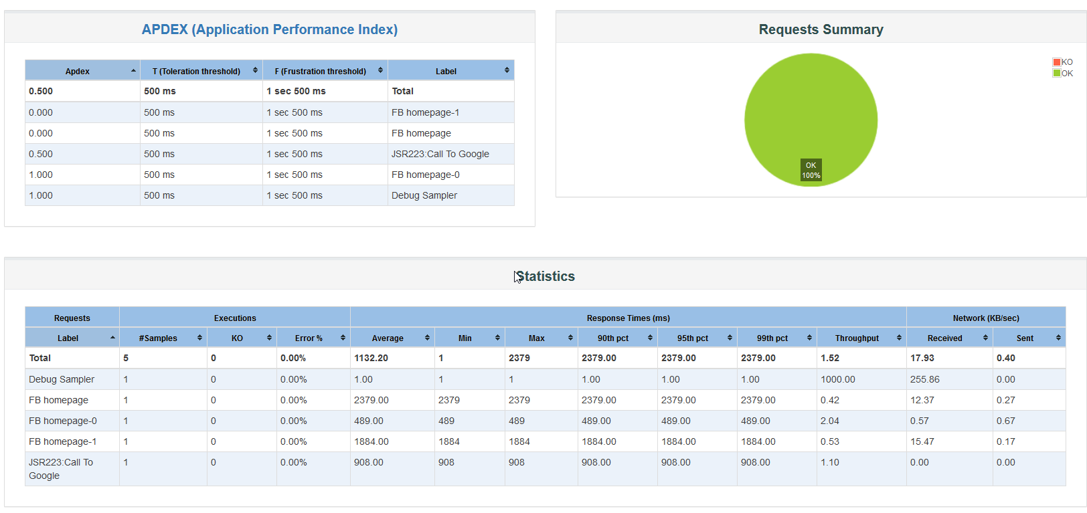Select 'Total' label in APDEX table
The height and width of the screenshot is (513, 1087).
click(403, 91)
